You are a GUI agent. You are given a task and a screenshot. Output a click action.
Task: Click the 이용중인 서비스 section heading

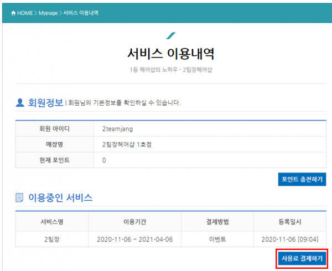click(x=60, y=197)
